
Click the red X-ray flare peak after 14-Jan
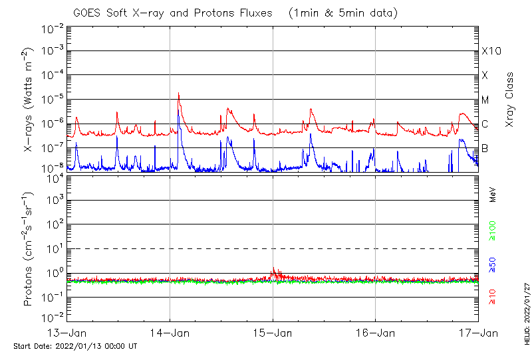178,94
